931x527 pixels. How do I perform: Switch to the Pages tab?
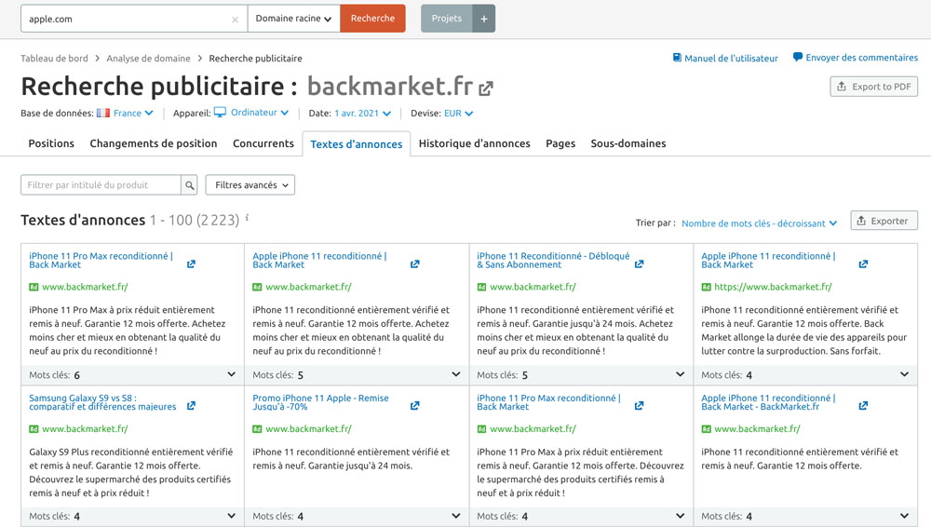click(560, 143)
